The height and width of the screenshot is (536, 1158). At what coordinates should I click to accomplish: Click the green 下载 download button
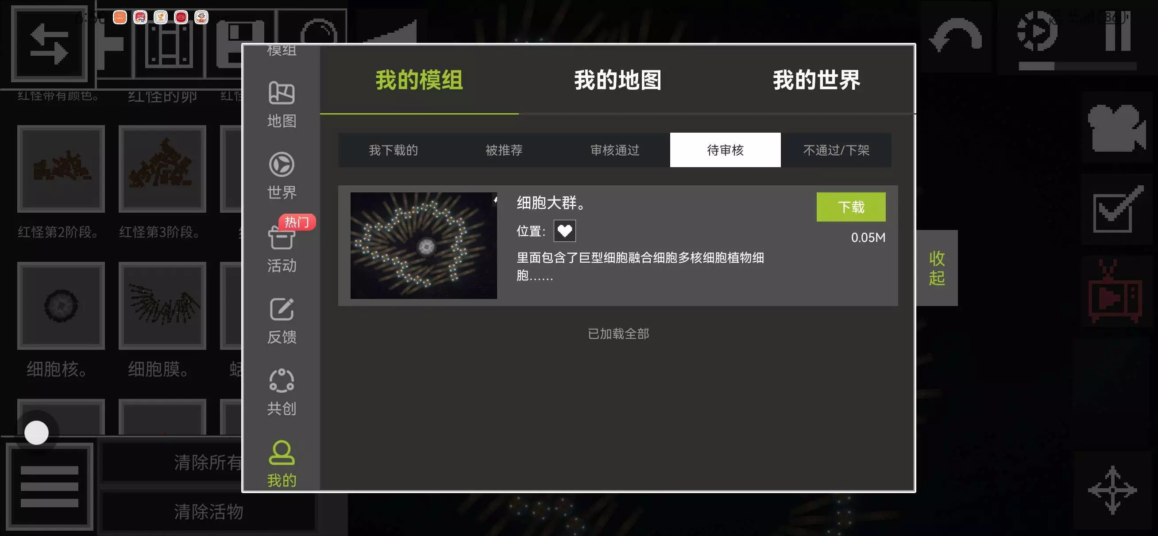pos(851,207)
